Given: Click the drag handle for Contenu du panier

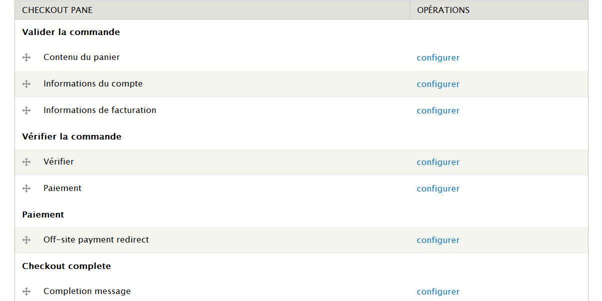Looking at the screenshot, I should (x=26, y=57).
